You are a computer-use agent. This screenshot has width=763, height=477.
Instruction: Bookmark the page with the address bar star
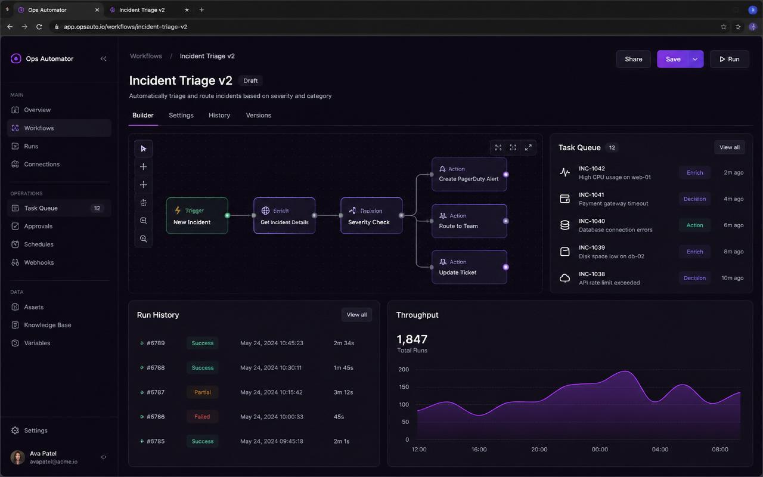(x=724, y=27)
